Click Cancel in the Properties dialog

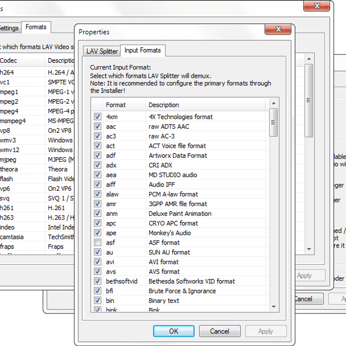pyautogui.click(x=220, y=331)
